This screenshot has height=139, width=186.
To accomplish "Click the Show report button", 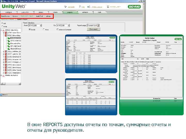I will click(94, 29).
